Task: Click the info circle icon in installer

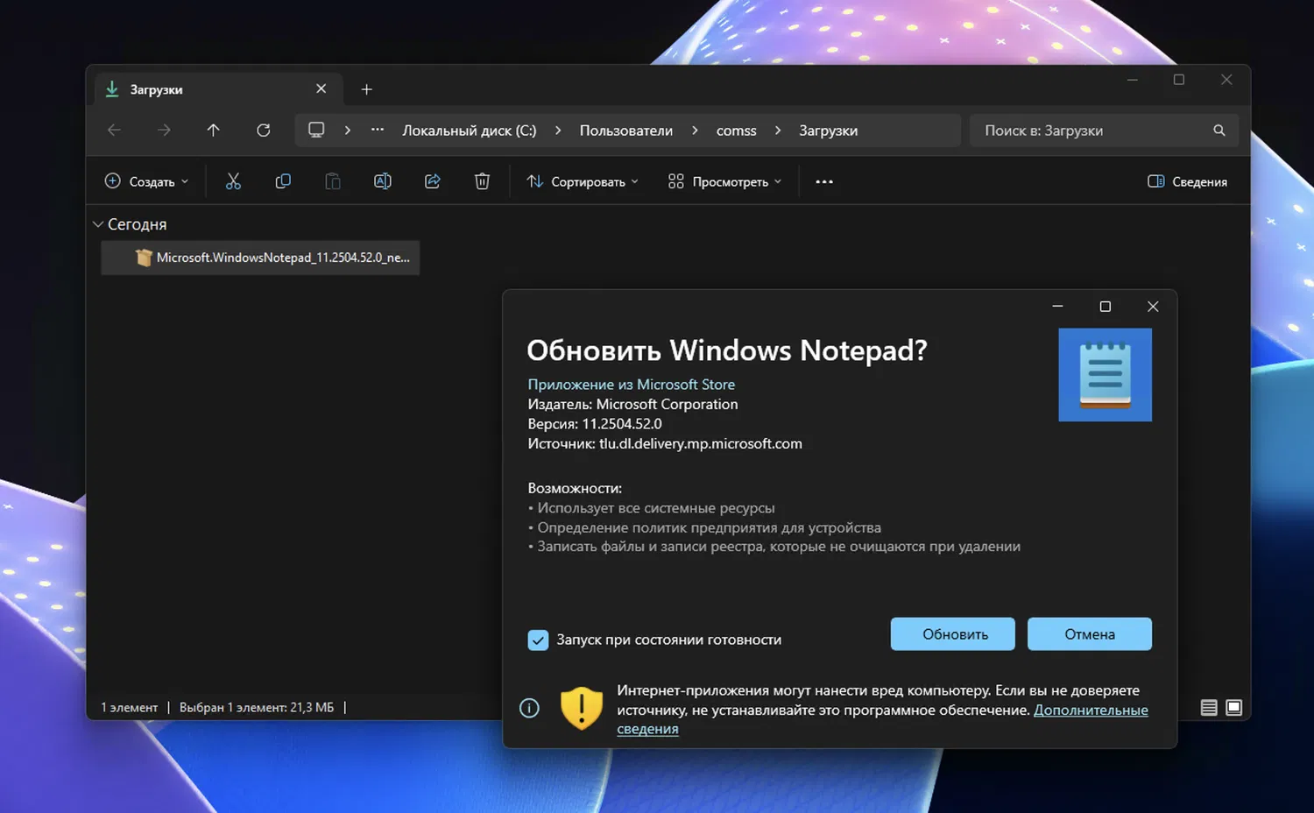Action: pos(529,708)
